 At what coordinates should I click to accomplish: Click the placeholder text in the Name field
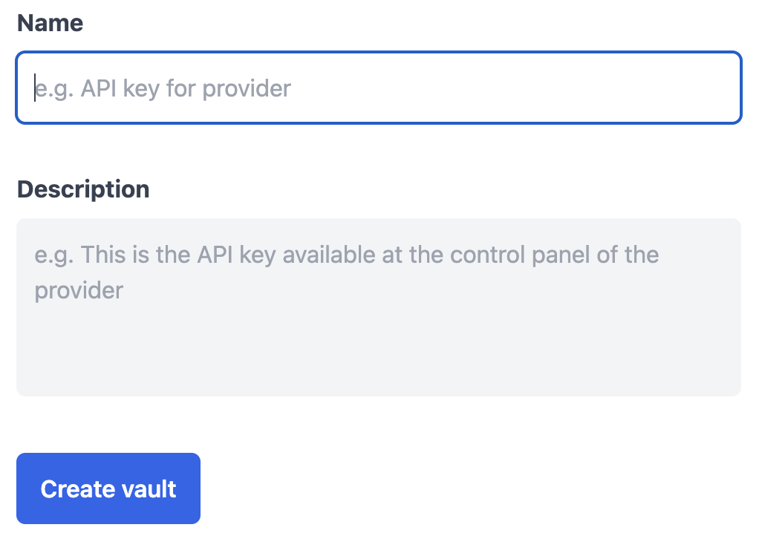[162, 88]
